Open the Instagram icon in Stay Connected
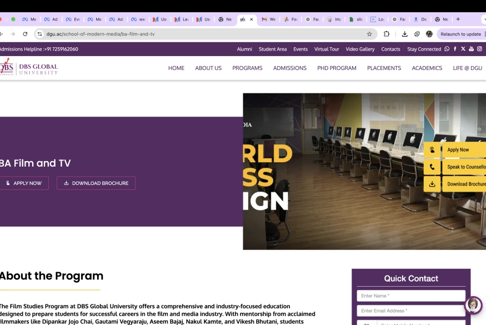The image size is (486, 325). [479, 49]
